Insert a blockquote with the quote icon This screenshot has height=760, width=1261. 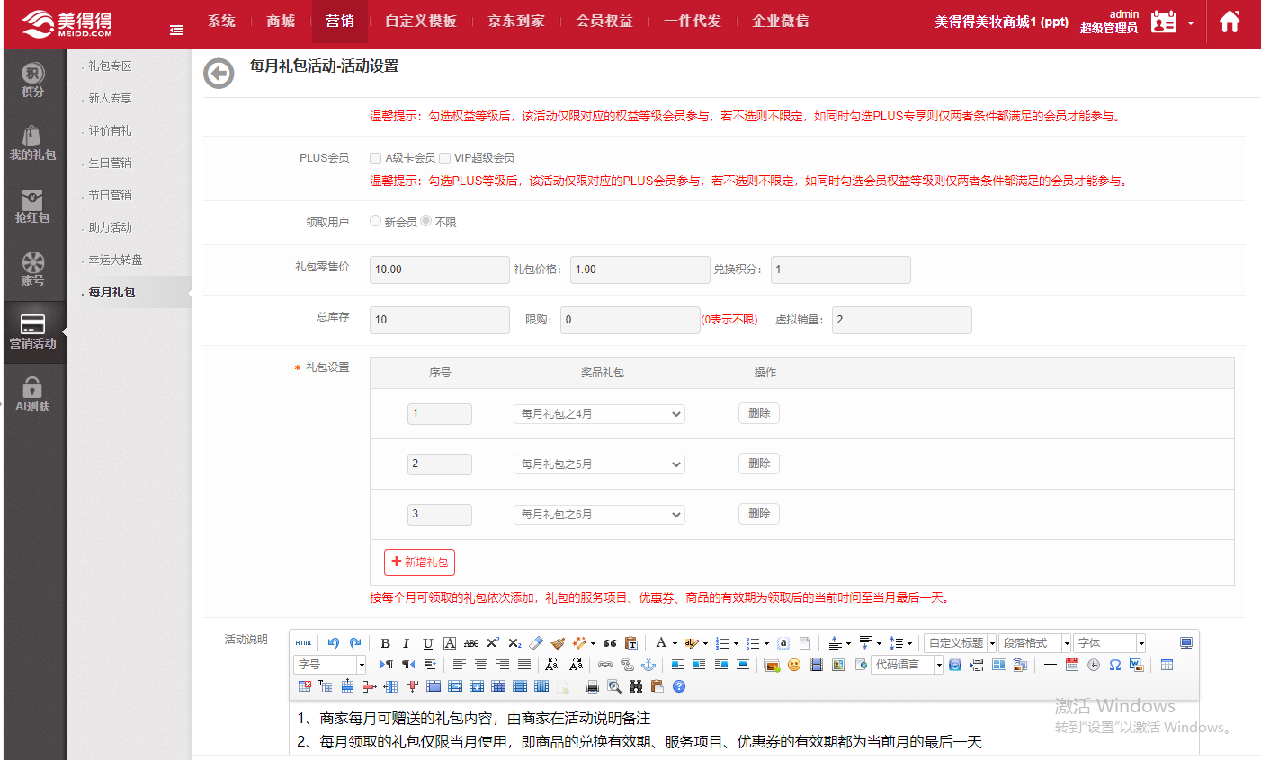tap(610, 643)
